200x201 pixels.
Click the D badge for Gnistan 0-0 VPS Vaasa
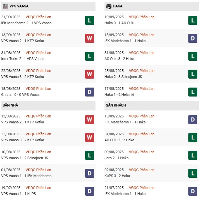(x=90, y=92)
